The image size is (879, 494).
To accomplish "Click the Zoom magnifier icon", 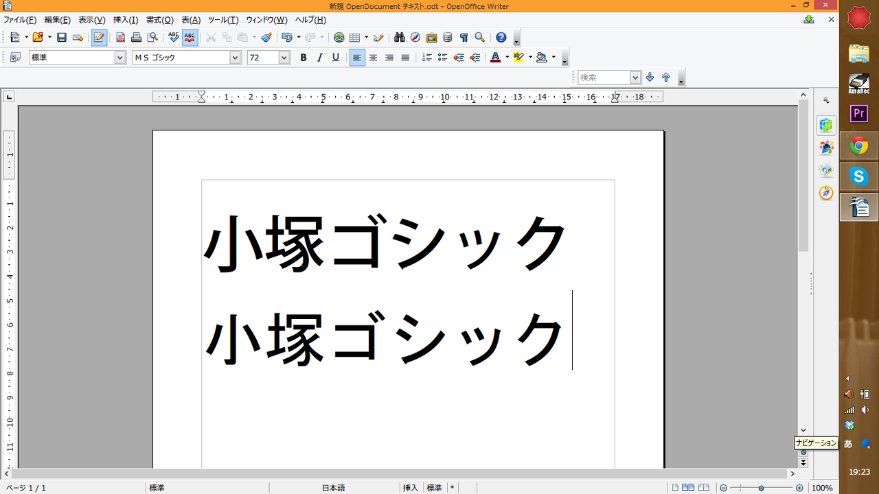I will 480,38.
